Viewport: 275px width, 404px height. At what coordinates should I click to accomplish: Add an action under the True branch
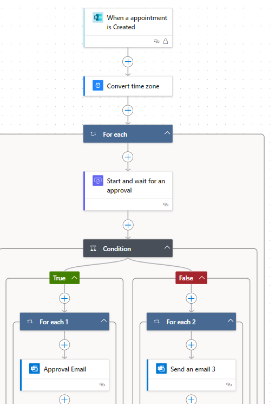coord(64,298)
